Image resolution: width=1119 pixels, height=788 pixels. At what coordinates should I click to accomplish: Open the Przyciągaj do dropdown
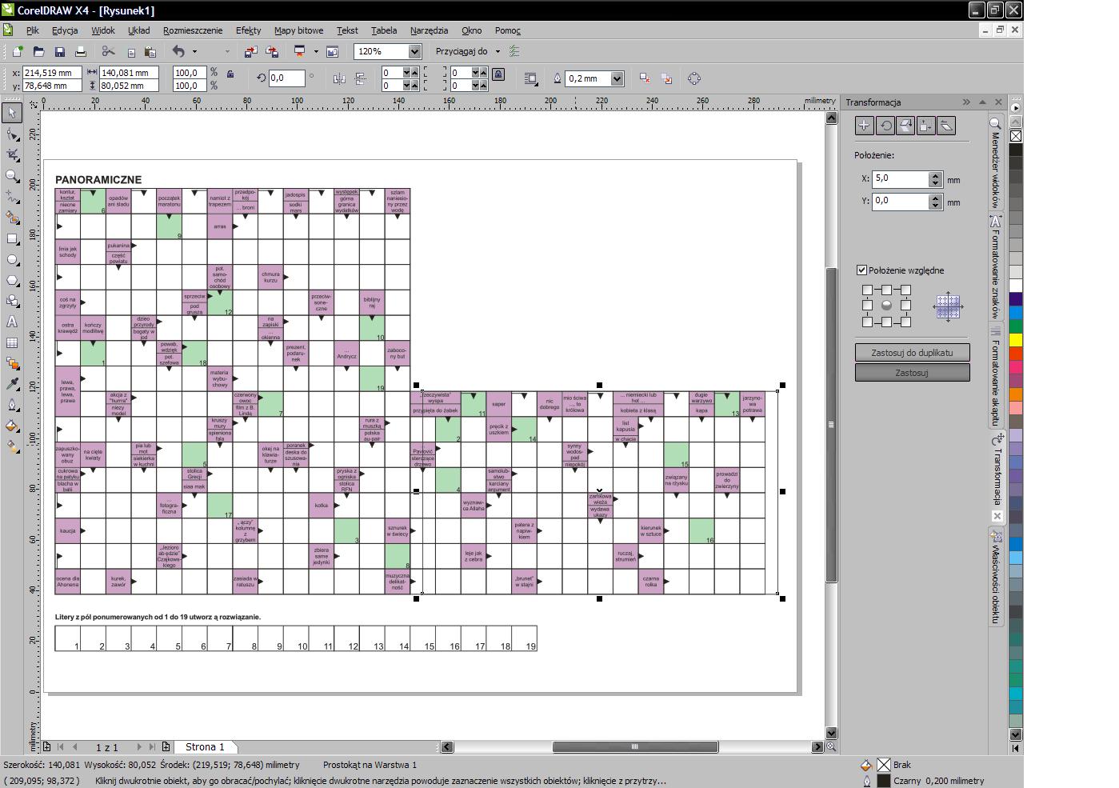pyautogui.click(x=498, y=51)
